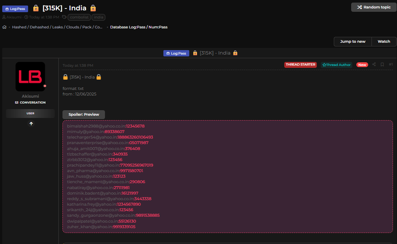This screenshot has height=244, width=397.
Task: Click the blue Log:Pass prefix beside the title
Action: click(15, 9)
